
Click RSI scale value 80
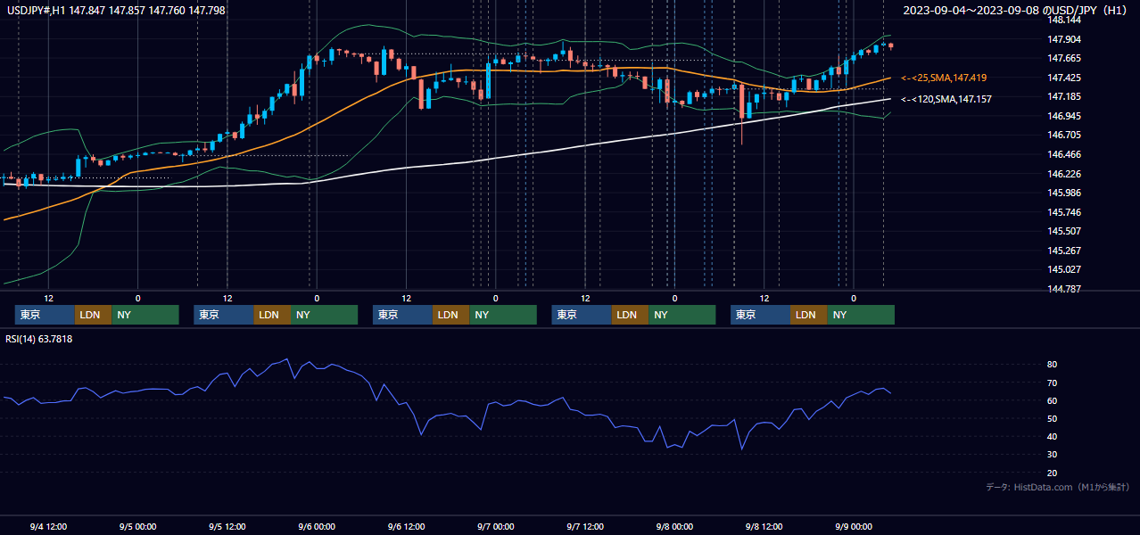pyautogui.click(x=1053, y=365)
